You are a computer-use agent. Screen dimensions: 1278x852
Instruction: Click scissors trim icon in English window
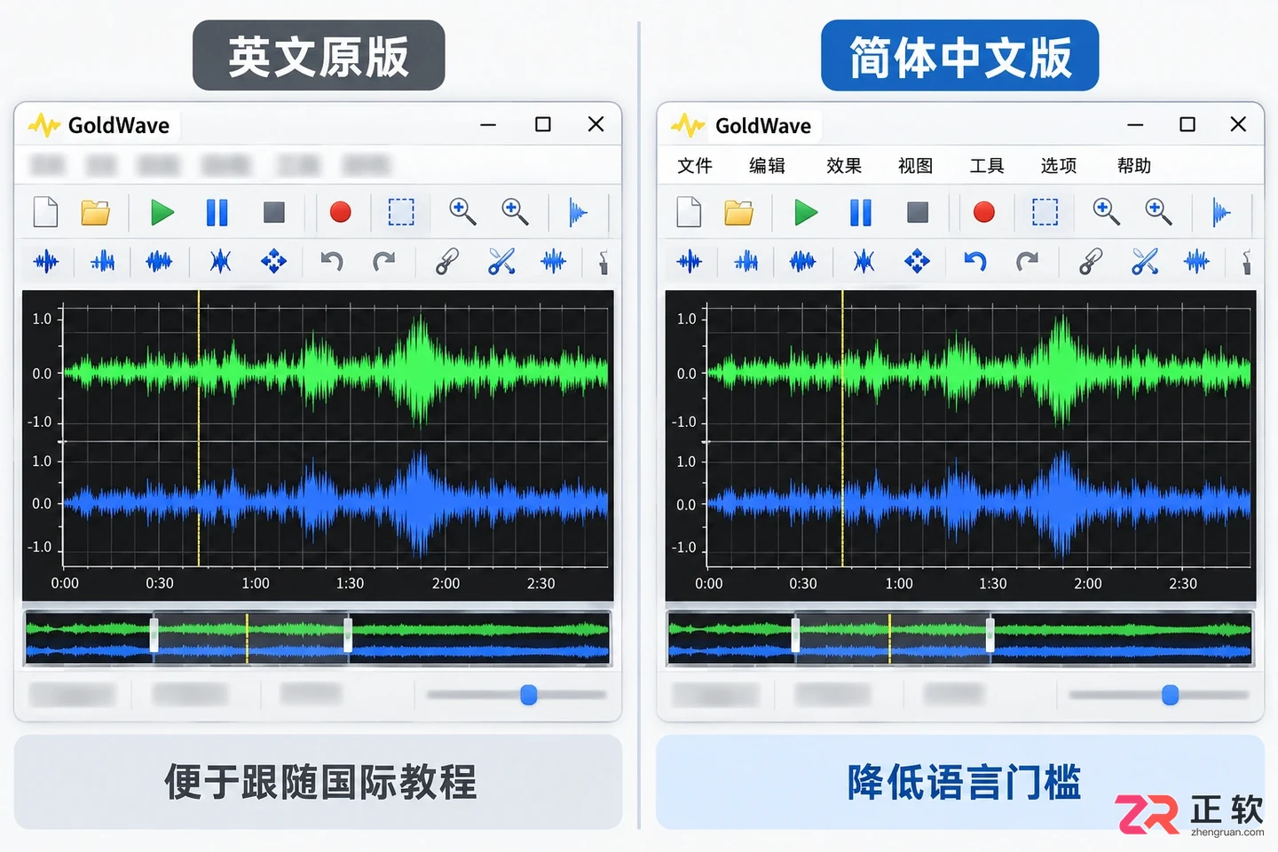[501, 261]
